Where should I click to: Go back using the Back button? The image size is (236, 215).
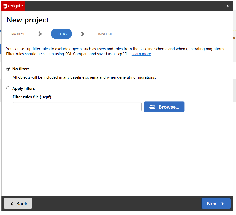[18, 204]
